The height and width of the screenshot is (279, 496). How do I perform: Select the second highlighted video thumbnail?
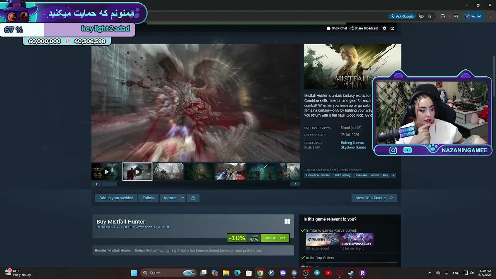pyautogui.click(x=137, y=172)
